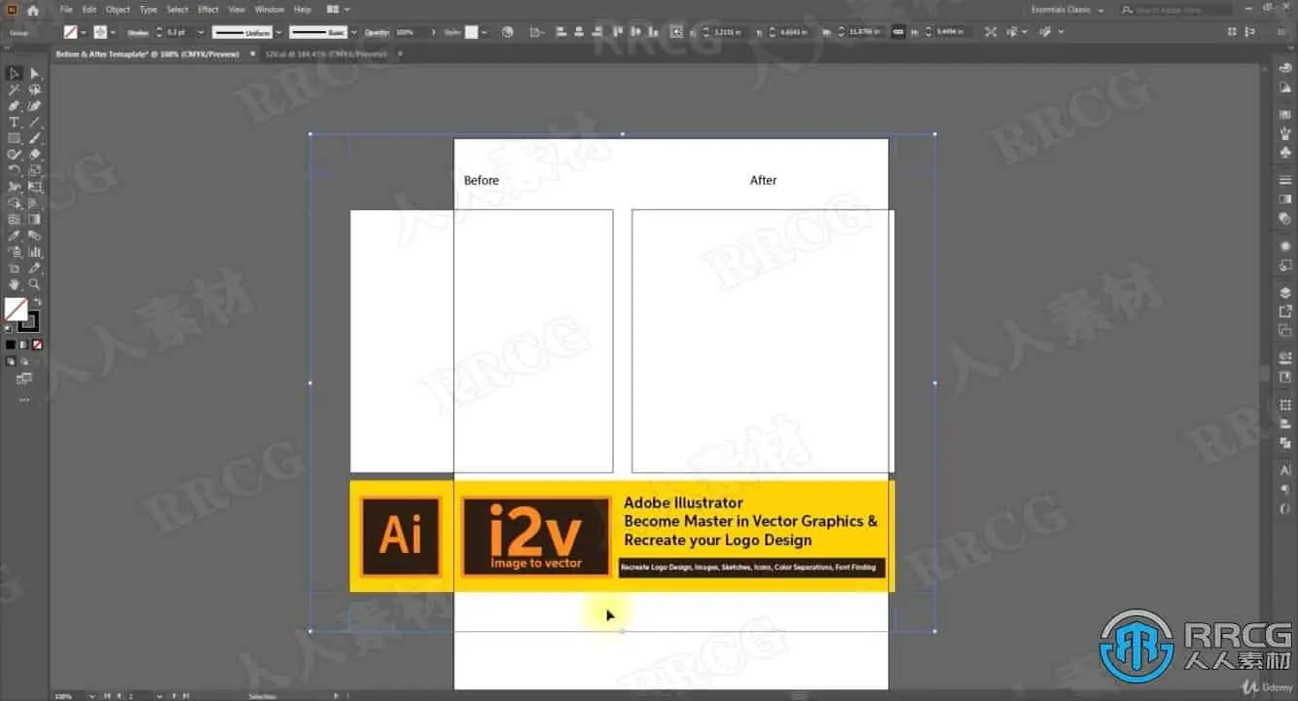Choose the Mesh tool
This screenshot has width=1298, height=701.
[15, 219]
